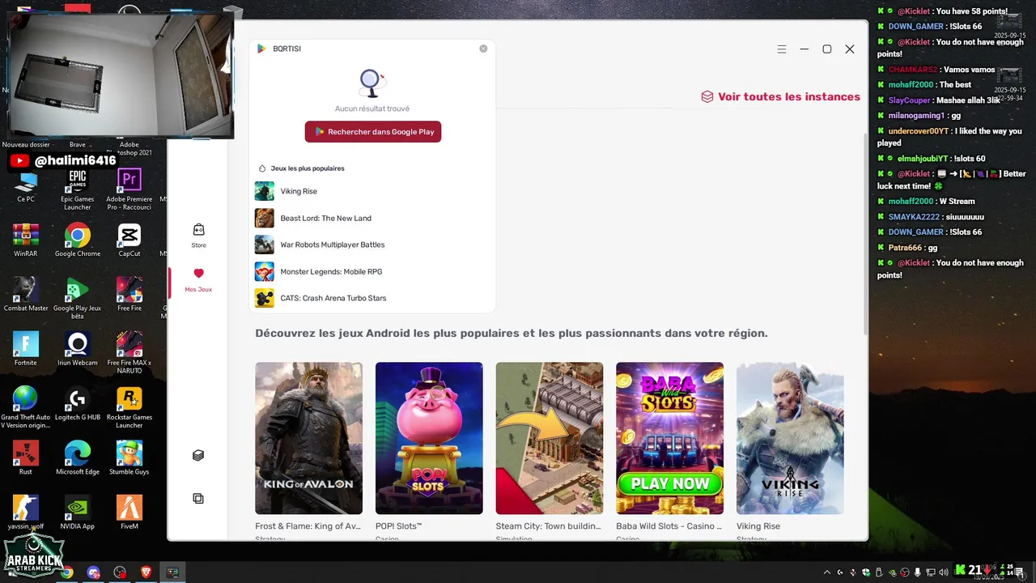
Task: Open the POP! Slots game card
Action: click(x=429, y=438)
